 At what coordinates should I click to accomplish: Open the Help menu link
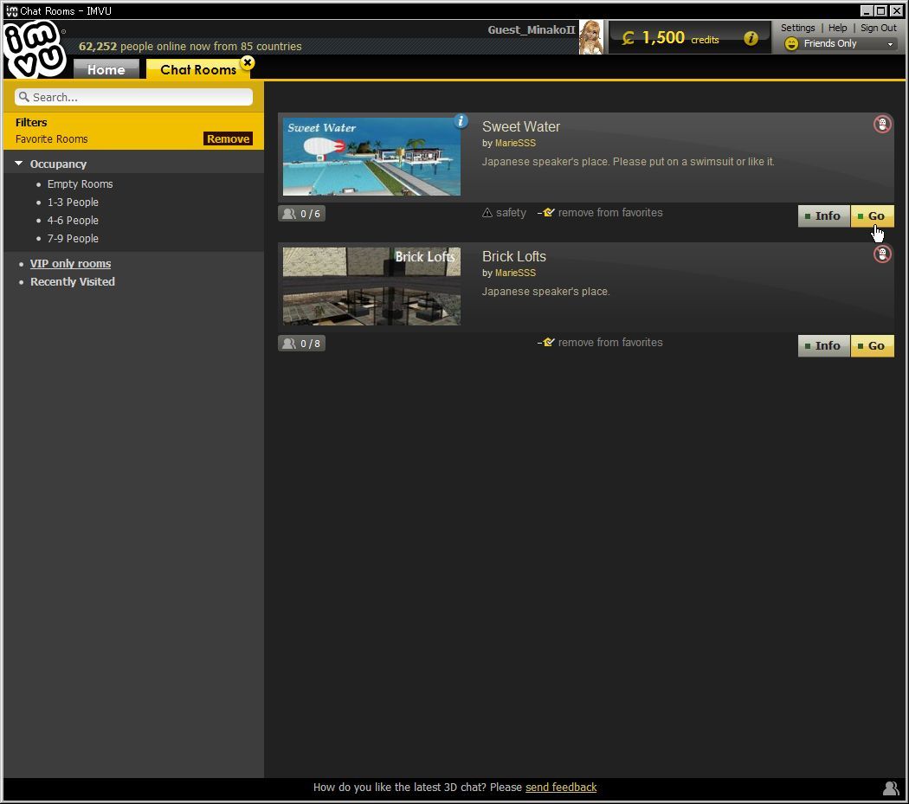tap(837, 28)
